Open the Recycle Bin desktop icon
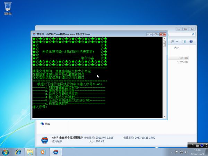Image resolution: width=208 pixels, height=156 pixels. click(8, 8)
